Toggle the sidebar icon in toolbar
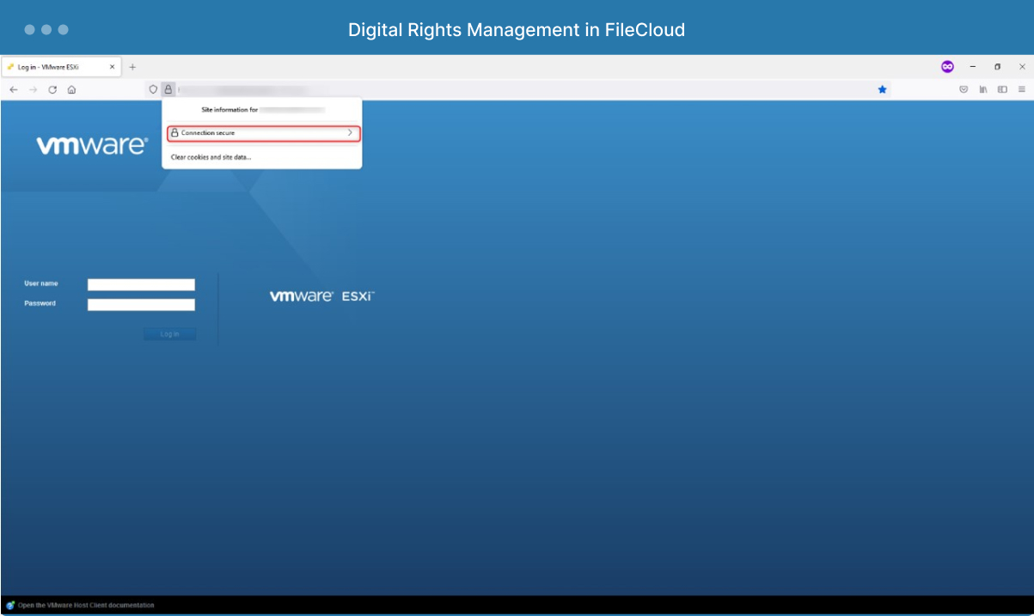This screenshot has height=616, width=1034. click(x=1002, y=89)
